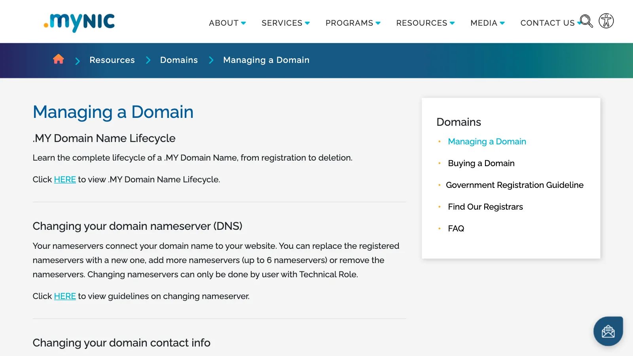This screenshot has height=356, width=633.
Task: Expand the PROGRAMS dropdown menu
Action: 353,23
